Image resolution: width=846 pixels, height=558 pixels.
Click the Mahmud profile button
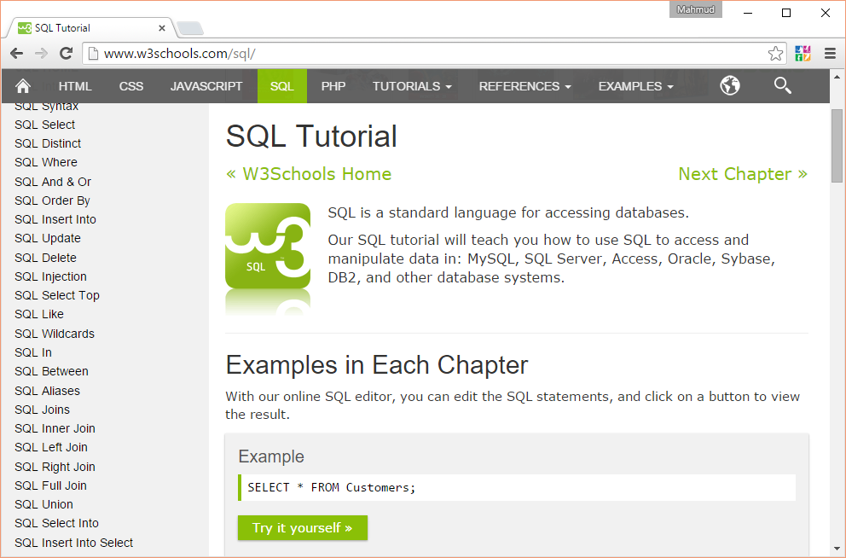click(x=695, y=9)
